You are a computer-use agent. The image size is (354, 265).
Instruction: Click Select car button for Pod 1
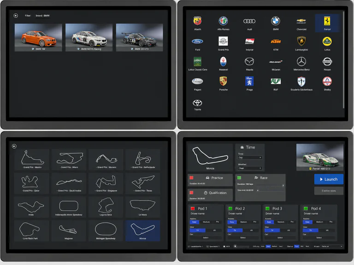[x=206, y=238]
